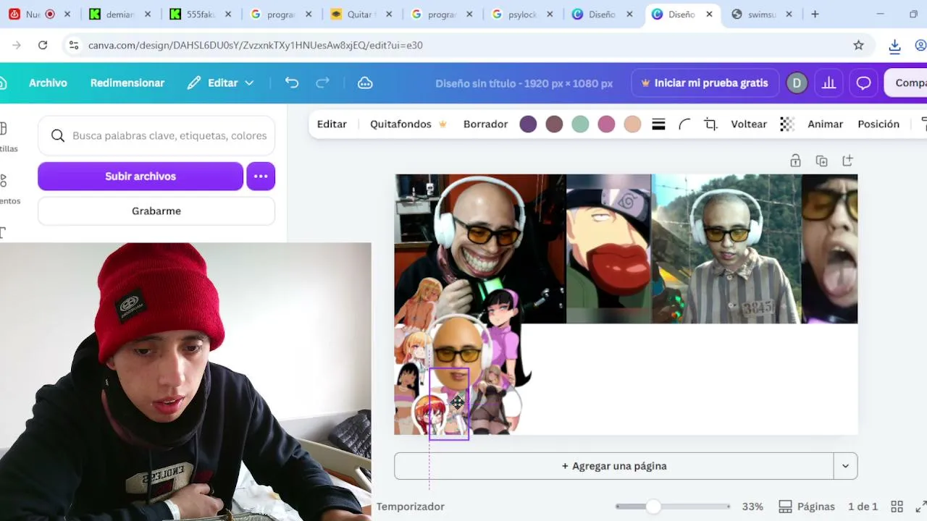This screenshot has height=521, width=927.
Task: Open the corner rounding tool
Action: 684,124
